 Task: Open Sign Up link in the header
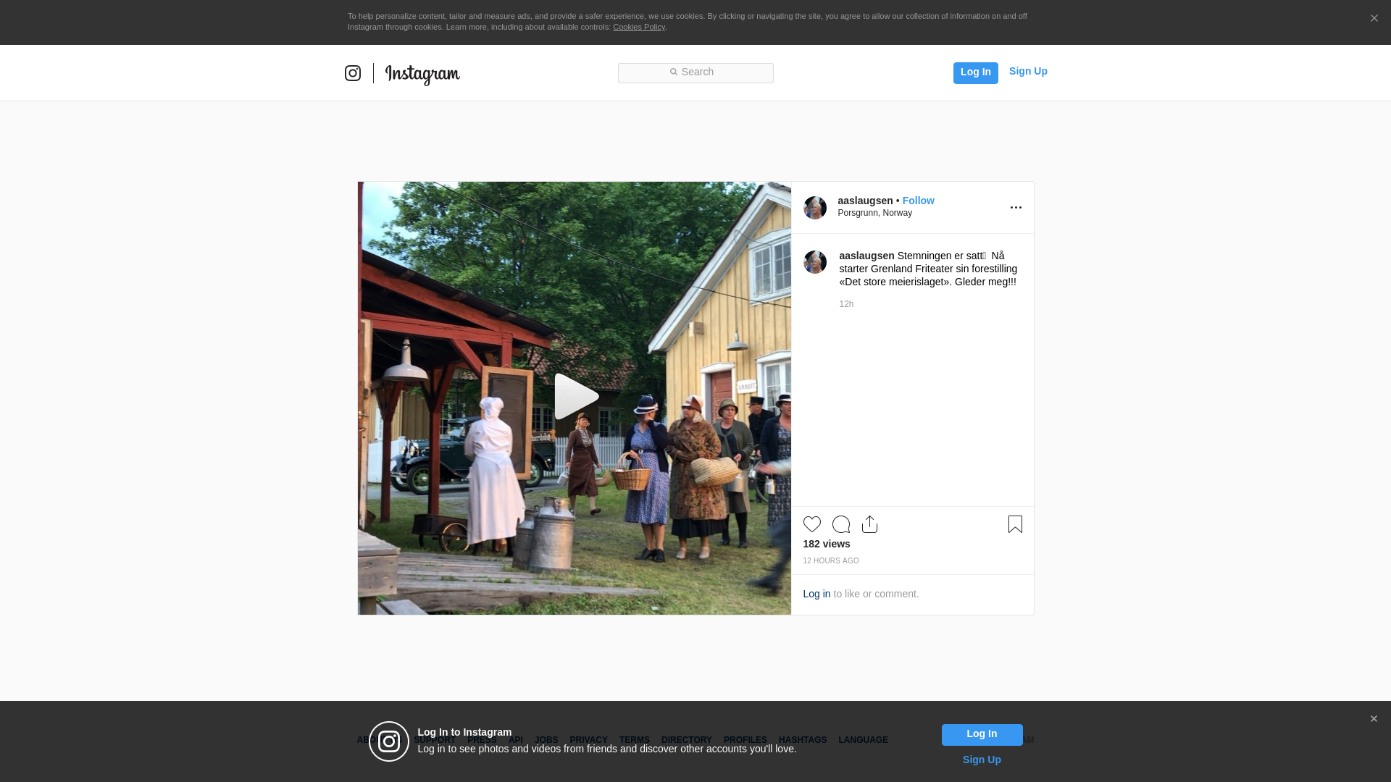point(1028,71)
